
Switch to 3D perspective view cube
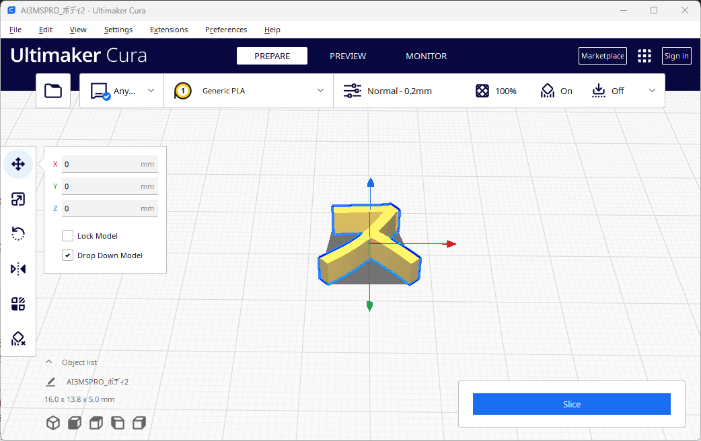click(53, 422)
